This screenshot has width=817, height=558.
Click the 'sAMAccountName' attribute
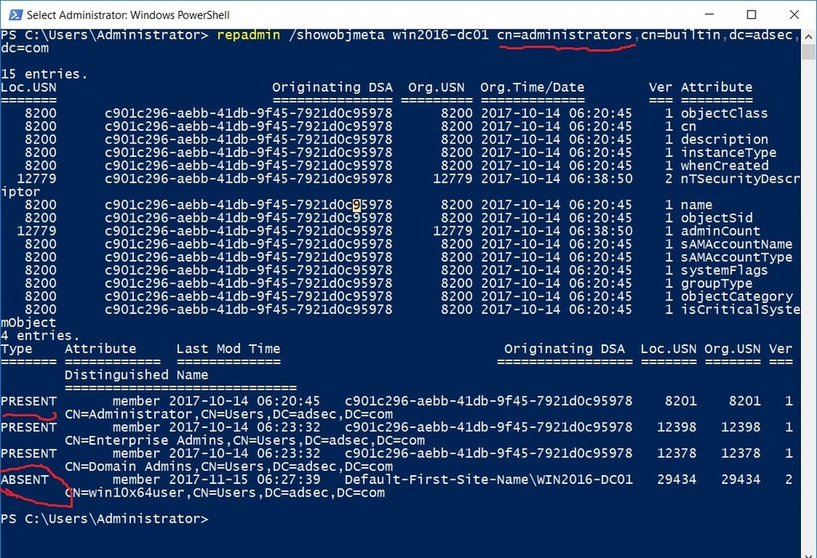pyautogui.click(x=736, y=244)
